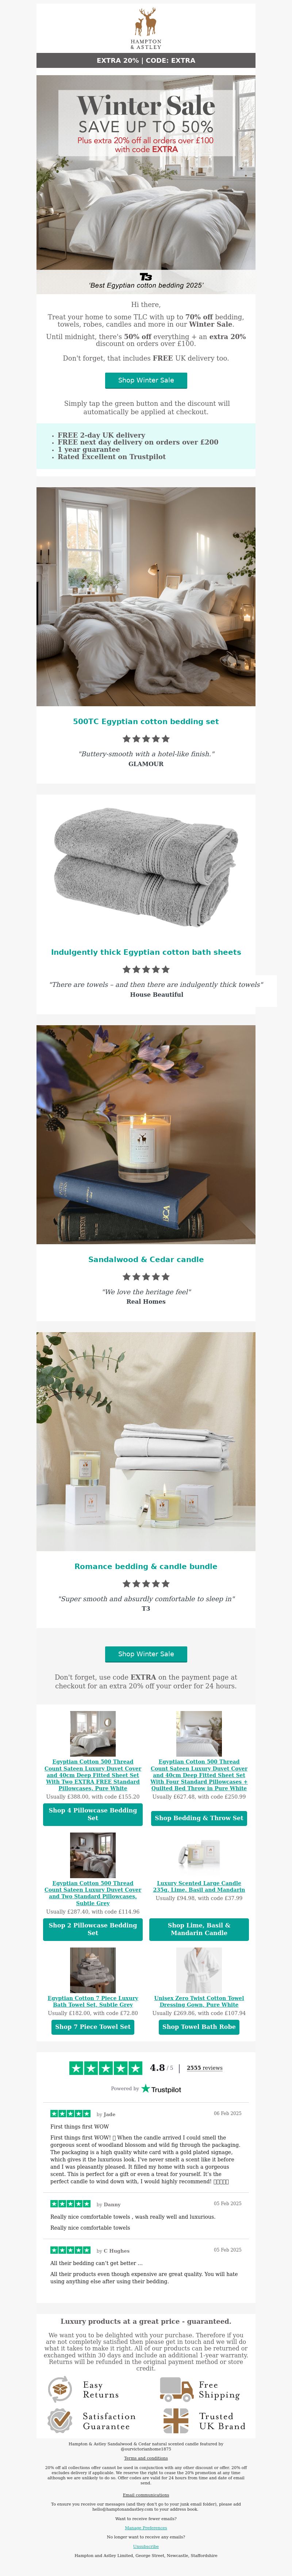Click the top Shop Winter Sale button
292x2576 pixels.
pos(146,380)
